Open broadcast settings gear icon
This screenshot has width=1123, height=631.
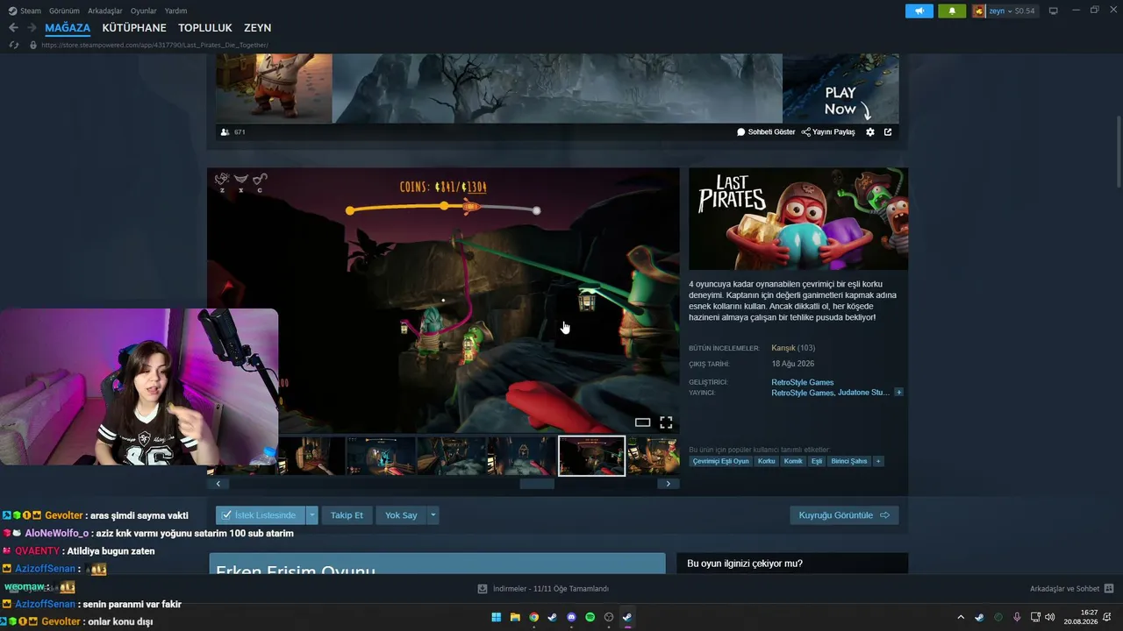[870, 132]
